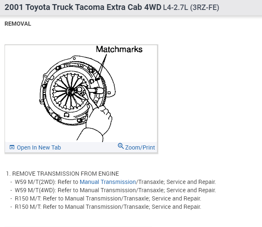Click the 2001 Toyota Truck Tacoma title
Screen dimensions: 262x227
tap(66, 7)
